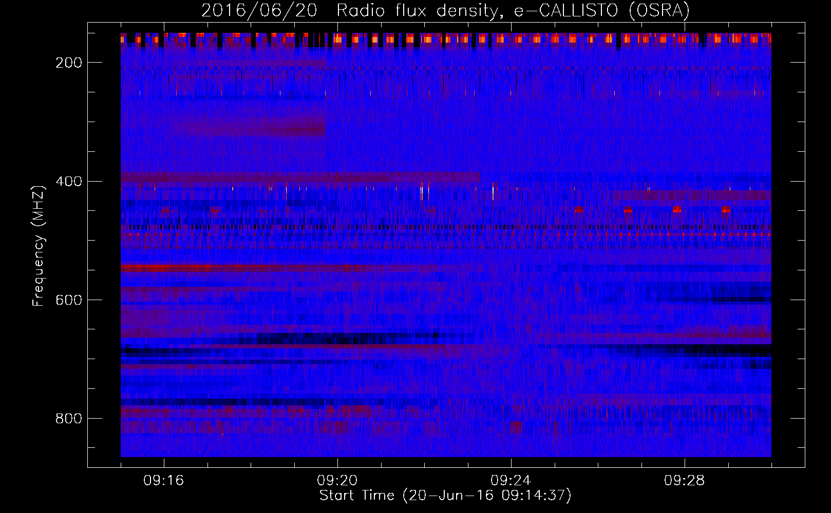831x513 pixels.
Task: Select the "Frequency (MHZ)" y-axis label
Action: 39,246
